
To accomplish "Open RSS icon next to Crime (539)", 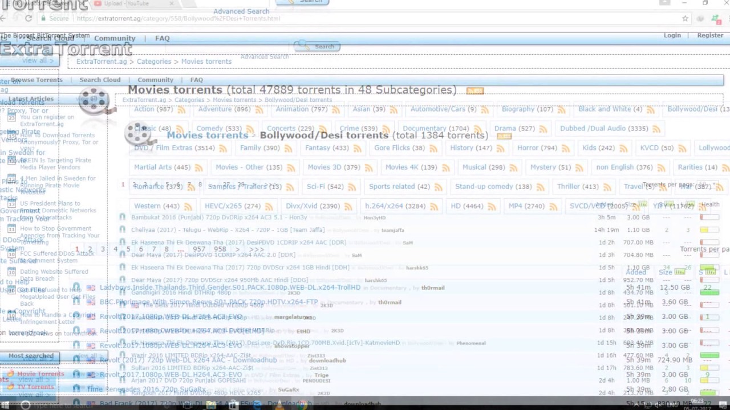I will (x=386, y=129).
